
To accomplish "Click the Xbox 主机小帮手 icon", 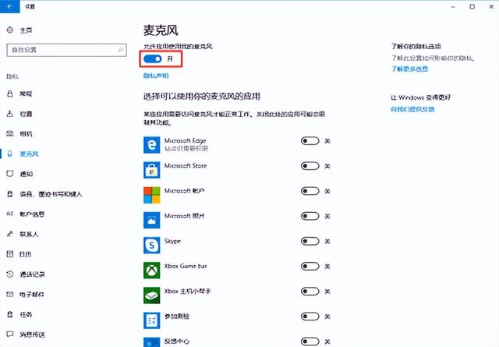I will (152, 296).
